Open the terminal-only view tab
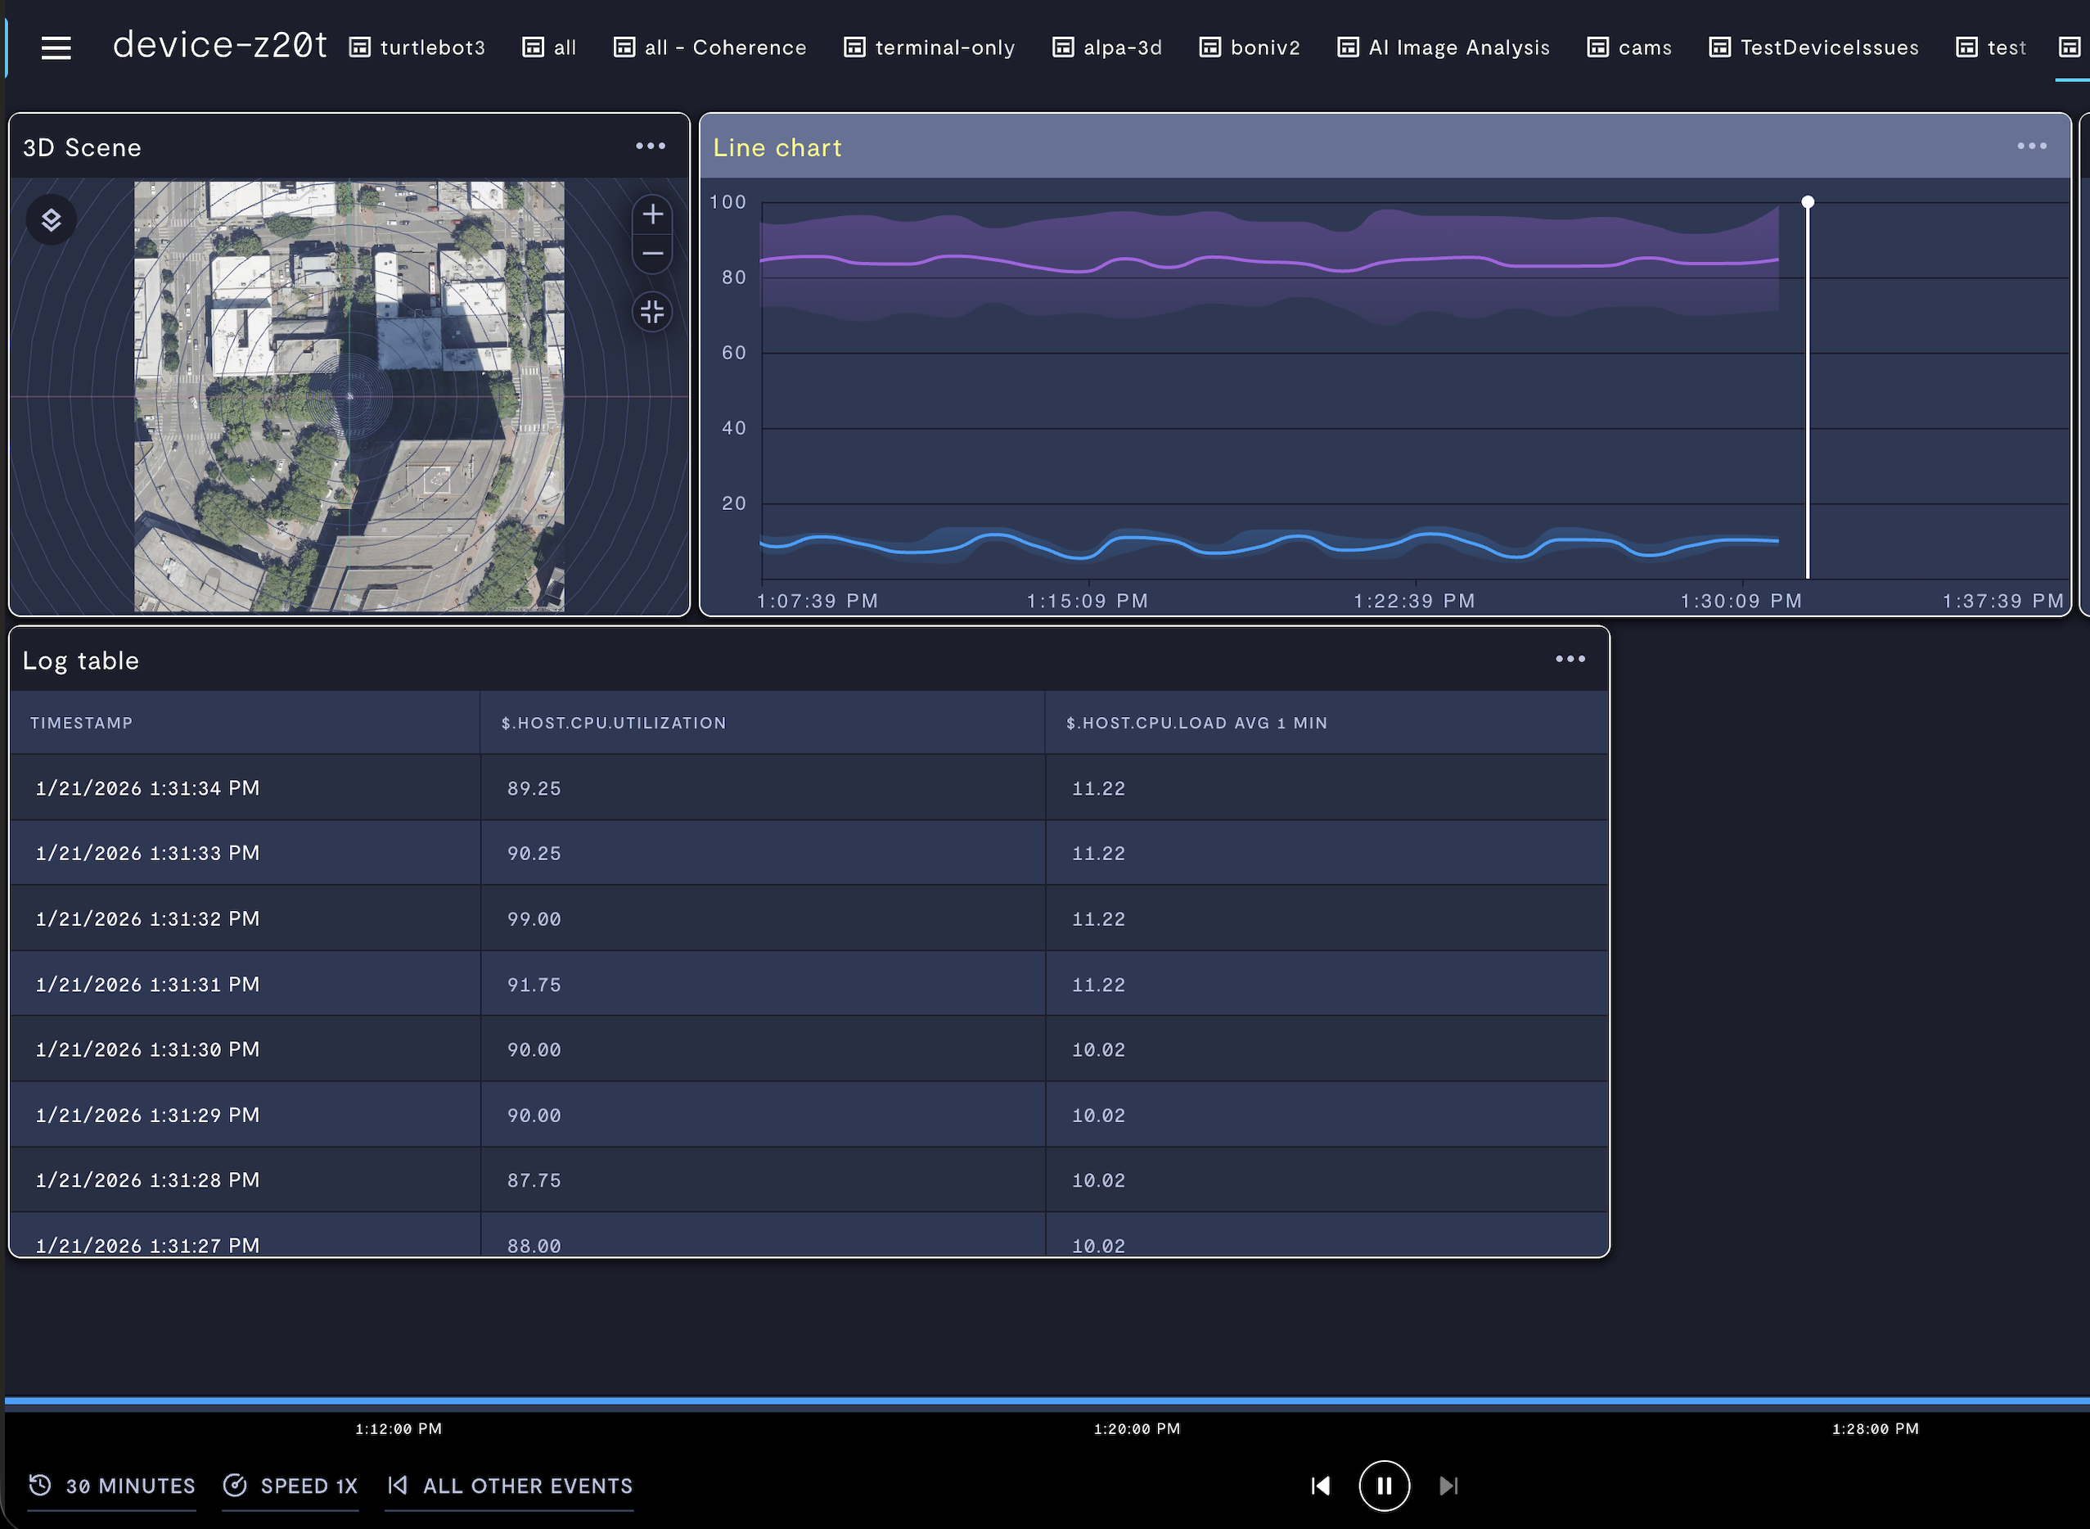 pos(929,47)
